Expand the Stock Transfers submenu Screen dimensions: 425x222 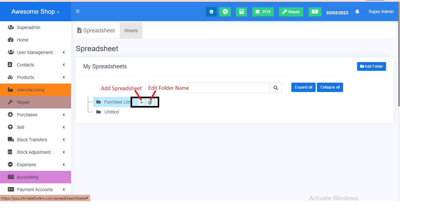[x=32, y=140]
